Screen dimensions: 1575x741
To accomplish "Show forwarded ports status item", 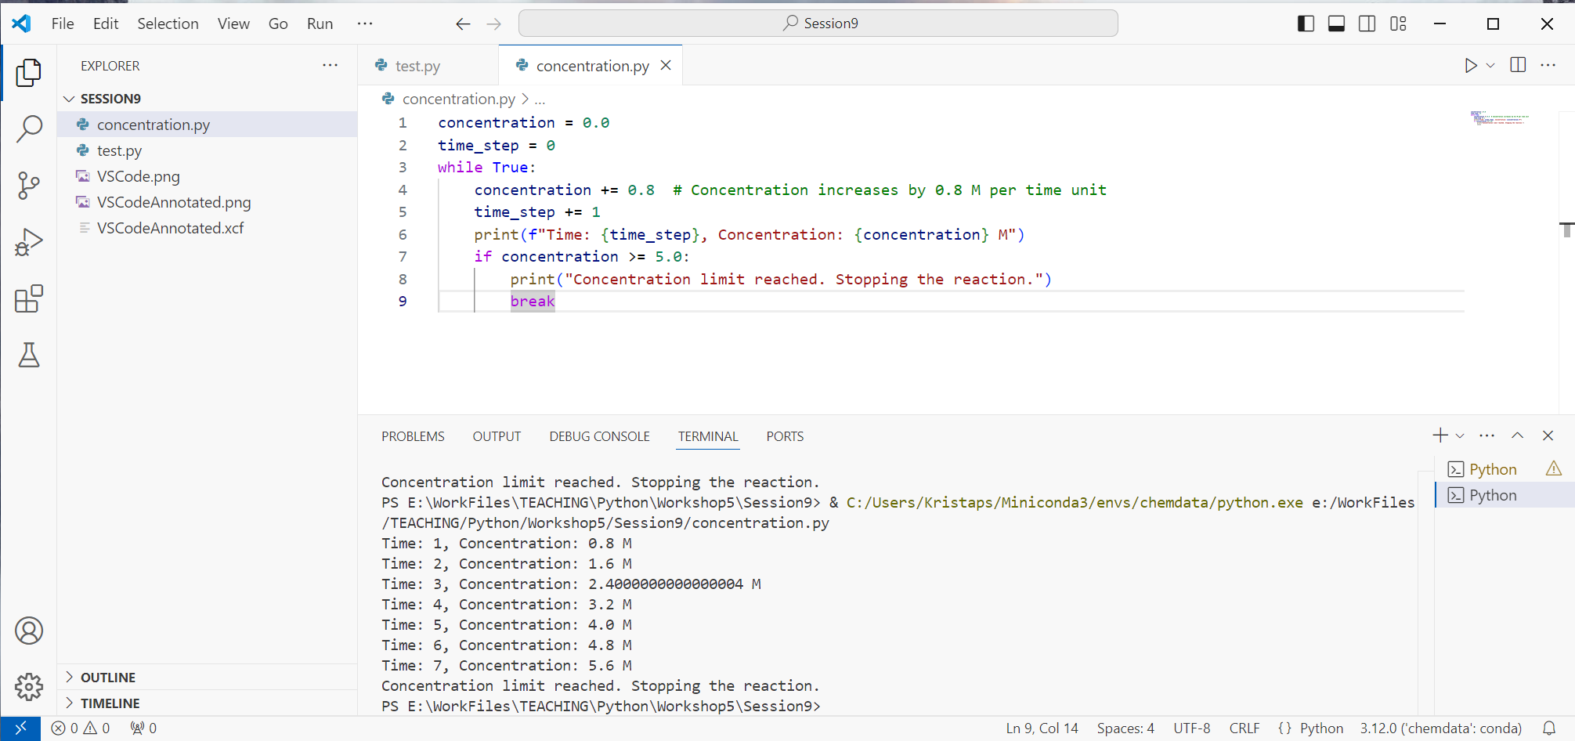I will (143, 728).
